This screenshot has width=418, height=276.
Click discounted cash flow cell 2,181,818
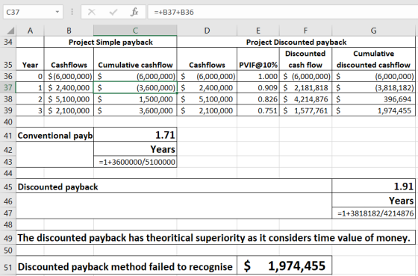pos(305,88)
